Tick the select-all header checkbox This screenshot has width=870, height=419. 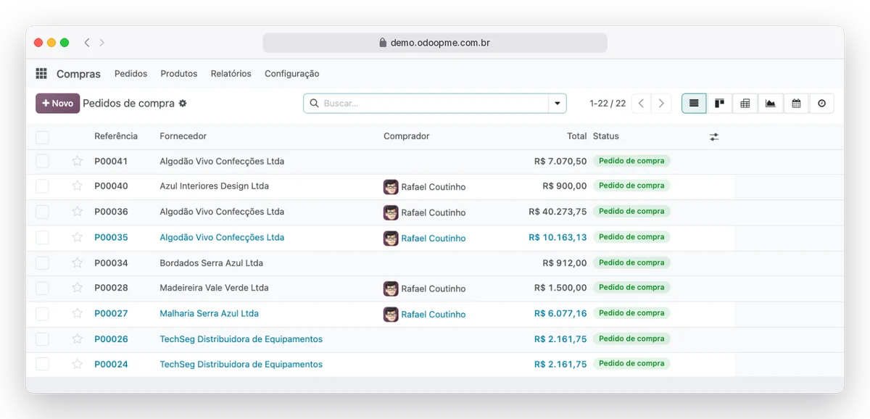pyautogui.click(x=42, y=137)
